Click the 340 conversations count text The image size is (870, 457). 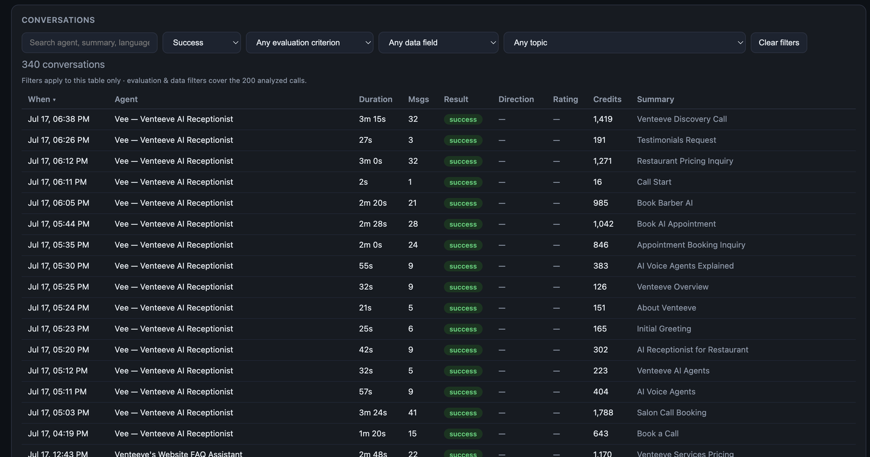(63, 65)
